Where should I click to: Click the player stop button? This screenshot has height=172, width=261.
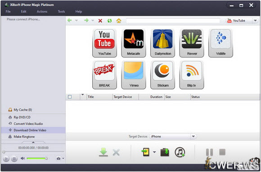[14, 159]
